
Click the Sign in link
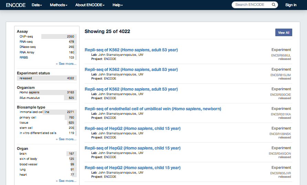pyautogui.click(x=291, y=5)
